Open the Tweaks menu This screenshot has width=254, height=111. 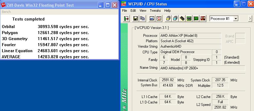pyautogui.click(x=155, y=11)
